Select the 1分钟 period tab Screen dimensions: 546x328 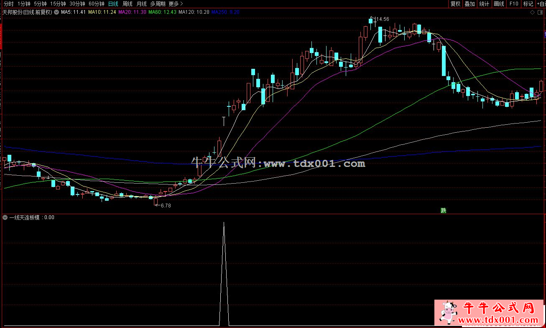click(24, 4)
